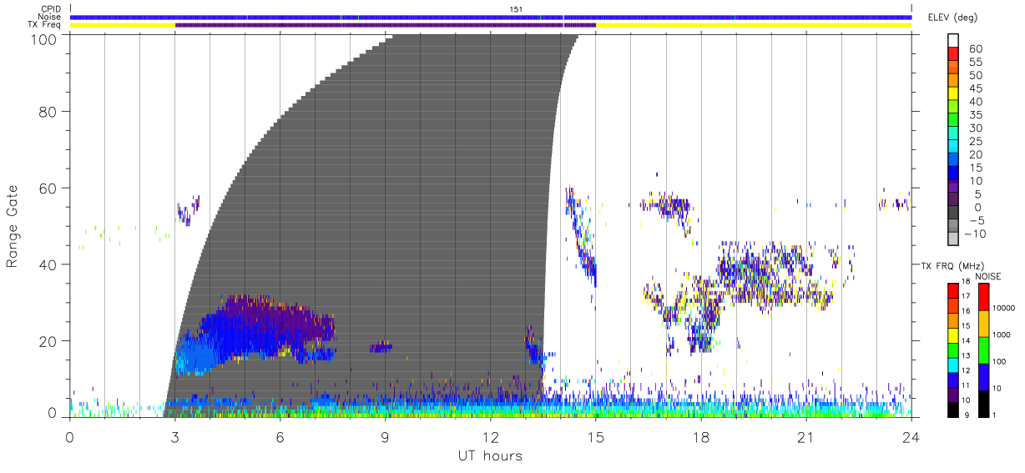Click the purple segment of TX Freq strip

tap(386, 25)
